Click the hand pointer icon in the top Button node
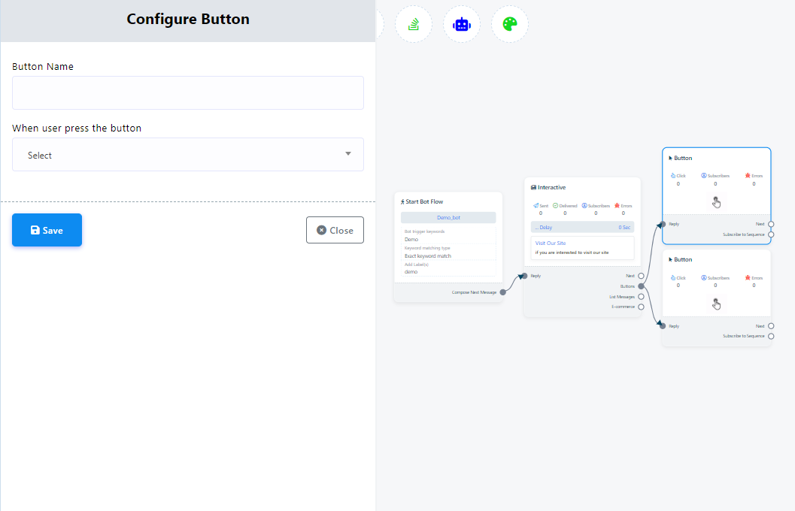The width and height of the screenshot is (795, 511). [716, 201]
